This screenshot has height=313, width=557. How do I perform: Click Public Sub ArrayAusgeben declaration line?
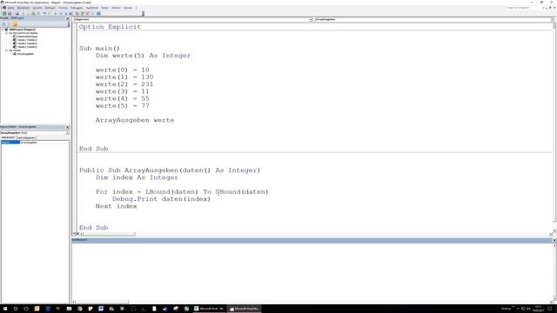170,170
